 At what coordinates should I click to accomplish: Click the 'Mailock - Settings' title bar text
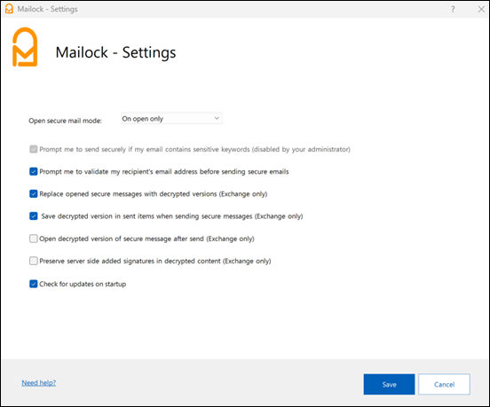pos(48,9)
